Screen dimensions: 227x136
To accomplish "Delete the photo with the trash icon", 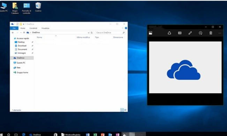I will coord(211,33).
